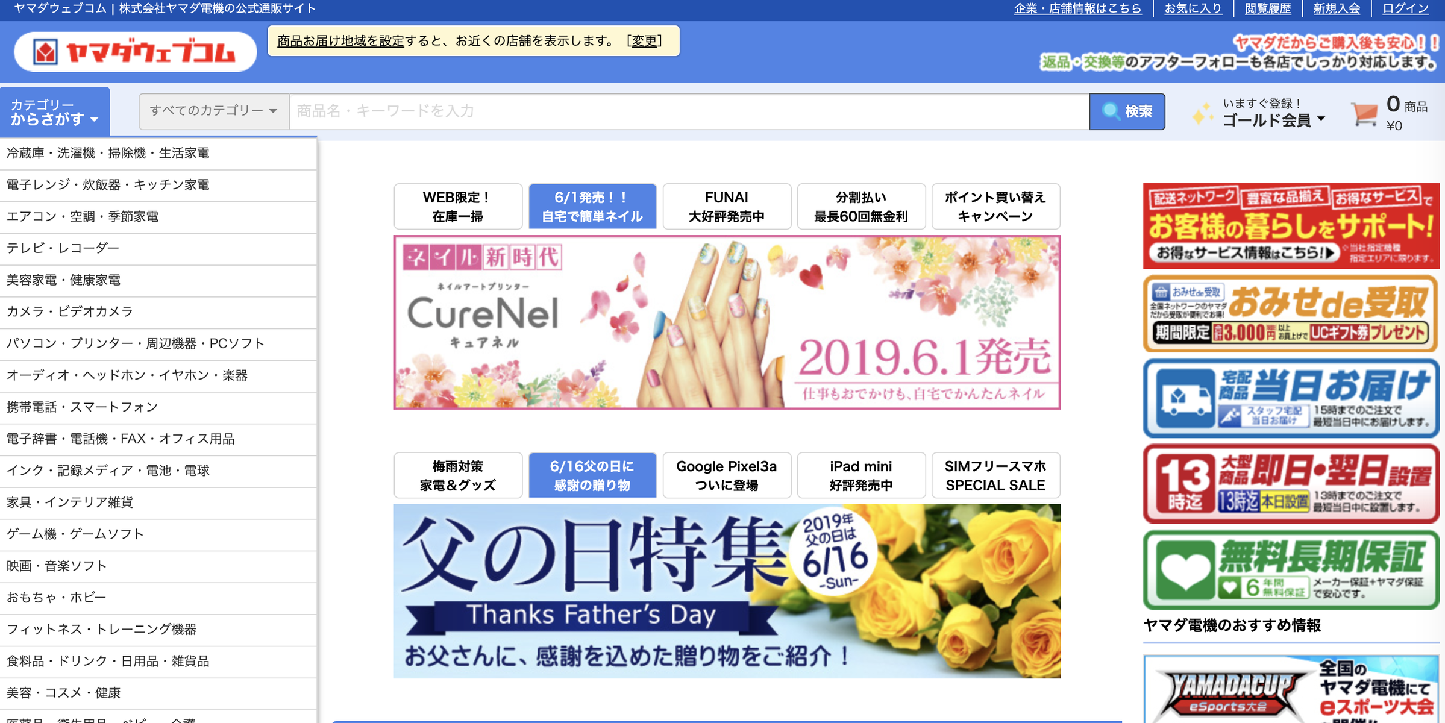Select 携帯電話・スマートフォン category
The height and width of the screenshot is (723, 1445).
click(x=158, y=408)
